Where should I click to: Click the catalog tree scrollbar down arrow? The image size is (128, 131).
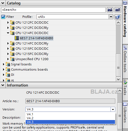point(118,79)
